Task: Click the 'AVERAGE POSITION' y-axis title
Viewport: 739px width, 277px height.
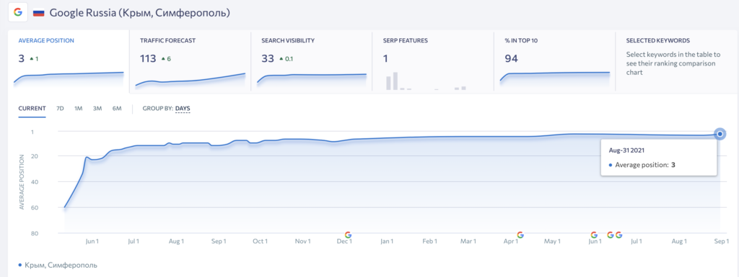Action: pyautogui.click(x=22, y=181)
